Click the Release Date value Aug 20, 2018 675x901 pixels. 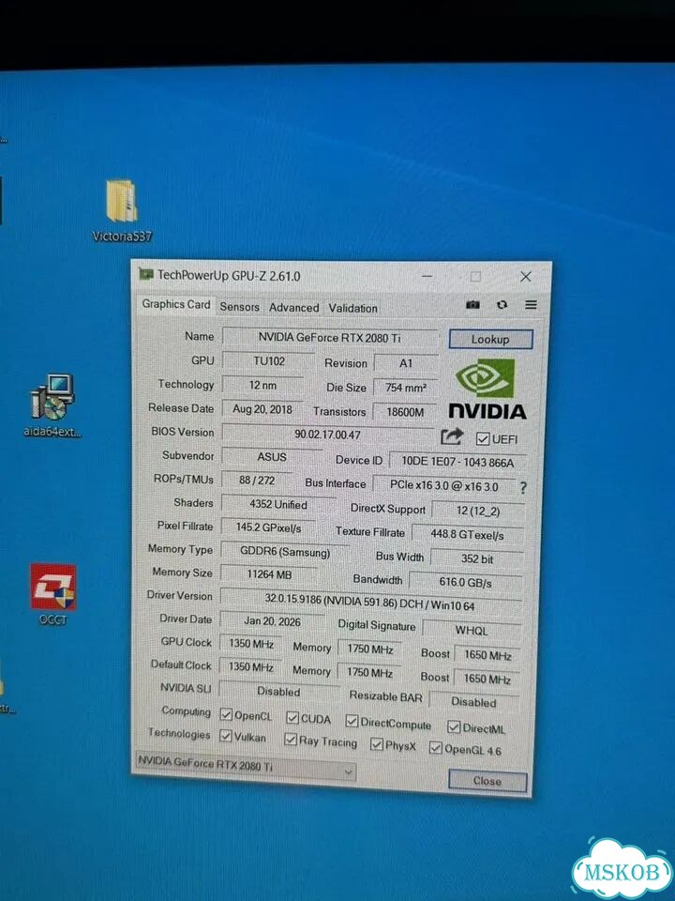[x=262, y=409]
